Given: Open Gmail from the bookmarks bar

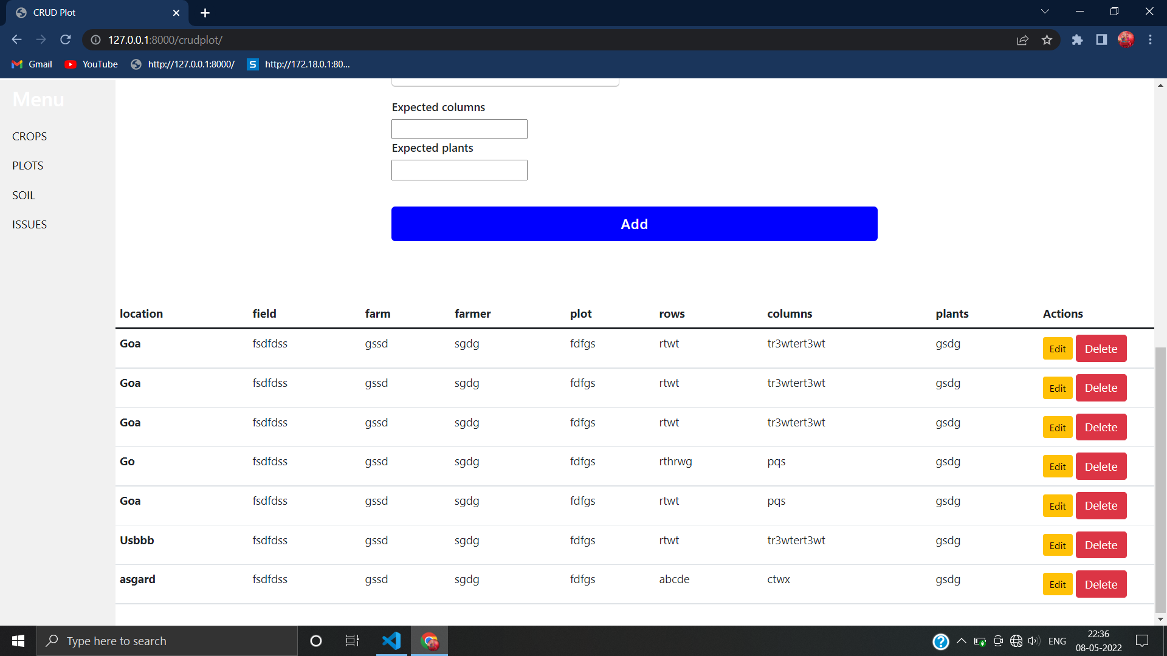Looking at the screenshot, I should 32,64.
